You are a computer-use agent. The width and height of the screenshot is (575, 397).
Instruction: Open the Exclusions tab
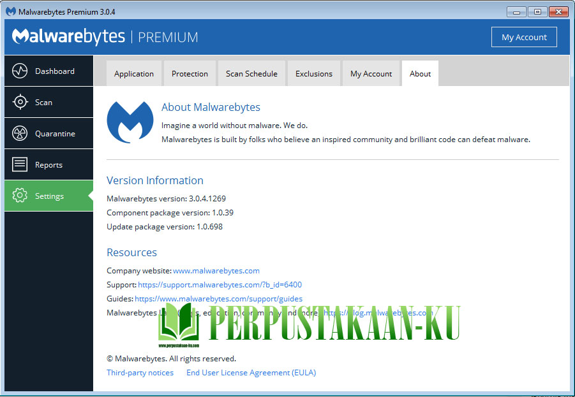click(314, 74)
